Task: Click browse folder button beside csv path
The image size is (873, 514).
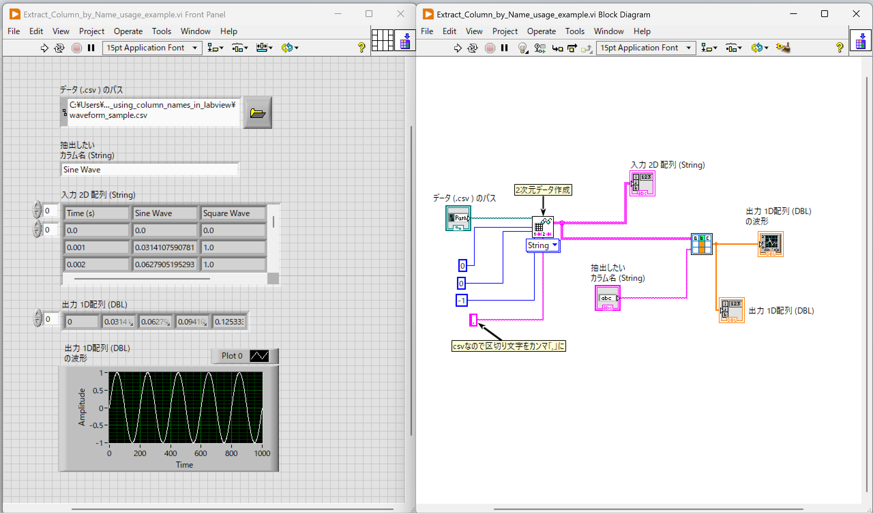Action: 257,113
